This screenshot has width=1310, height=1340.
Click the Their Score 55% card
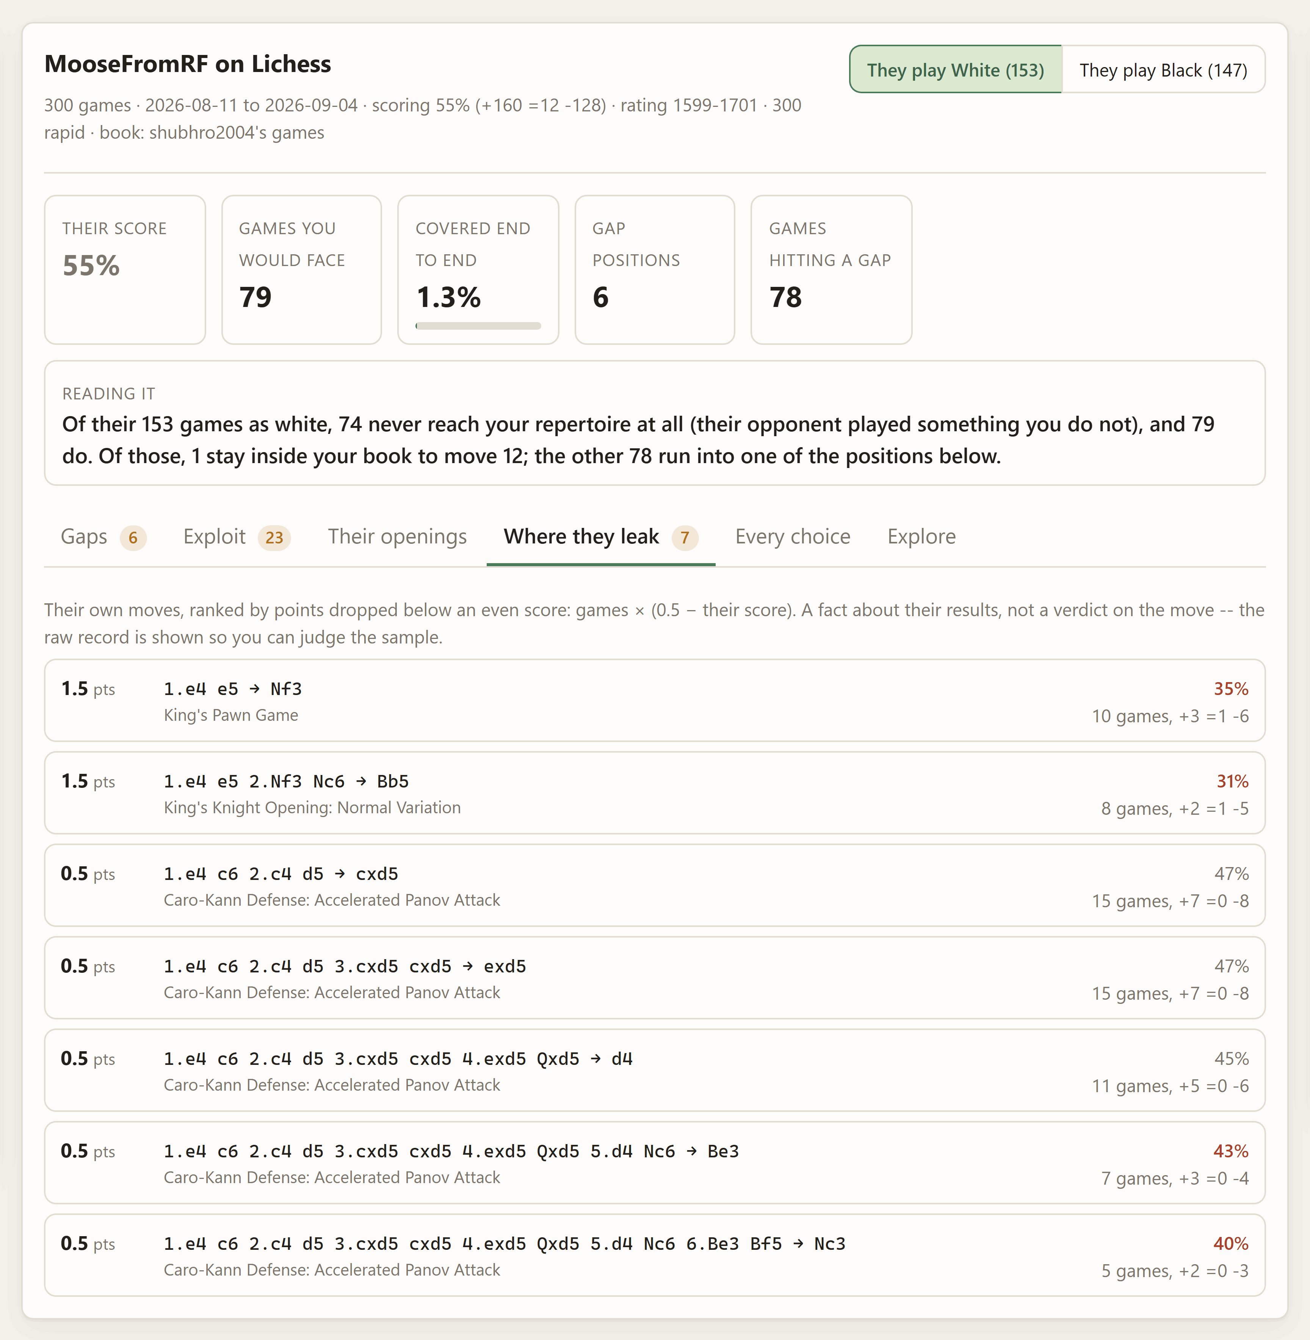coord(125,270)
